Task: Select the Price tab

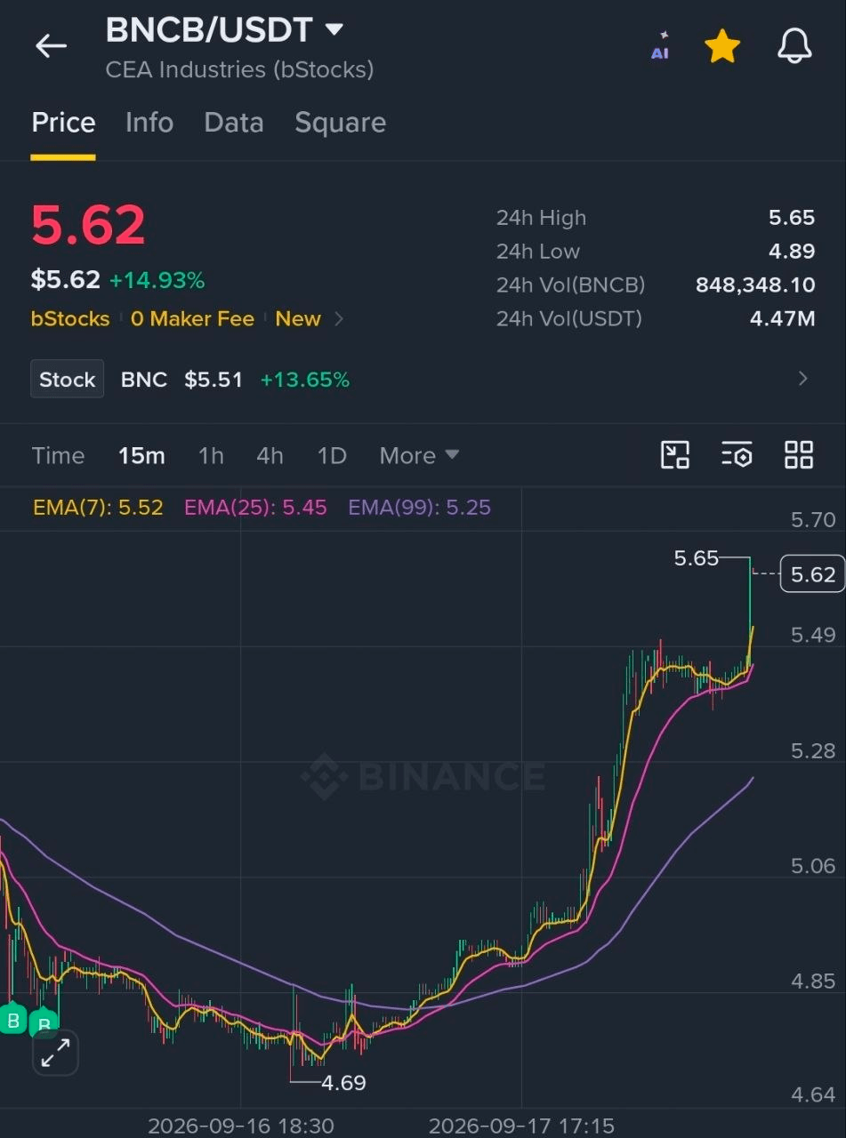Action: (63, 123)
